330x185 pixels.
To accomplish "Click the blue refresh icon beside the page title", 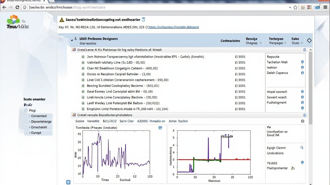I will point(143,20).
